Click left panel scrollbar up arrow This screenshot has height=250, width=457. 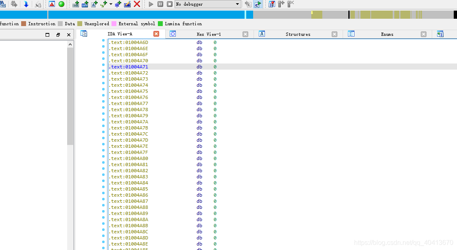pos(70,44)
